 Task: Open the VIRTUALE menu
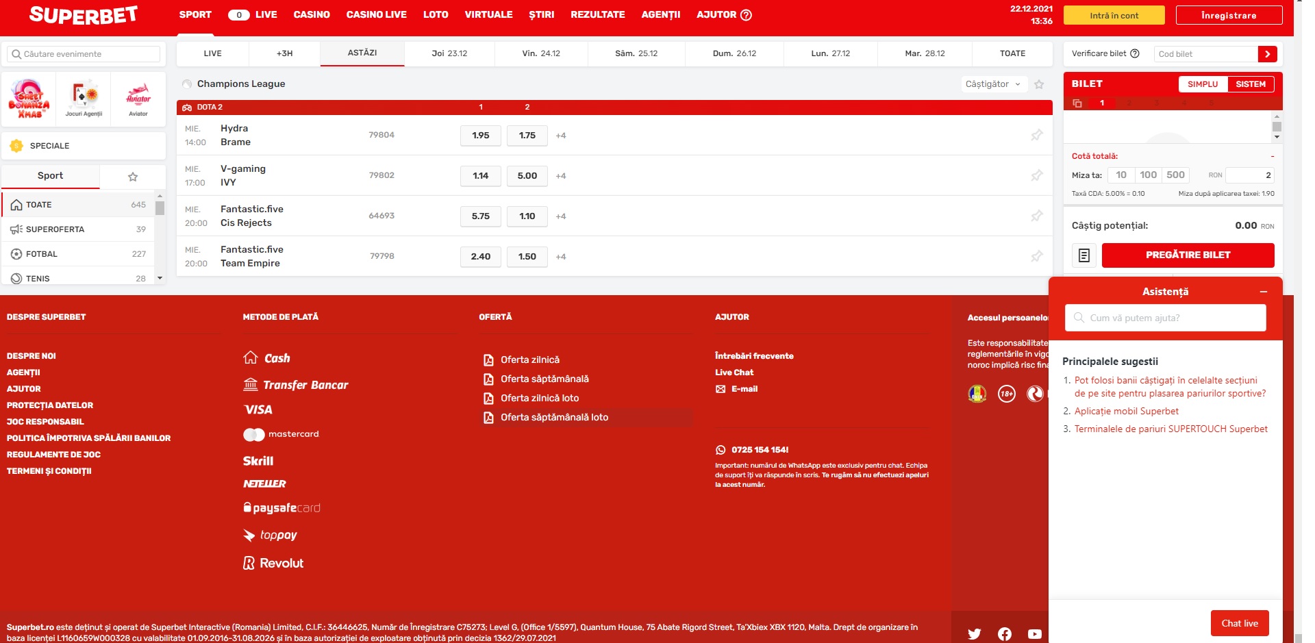488,14
